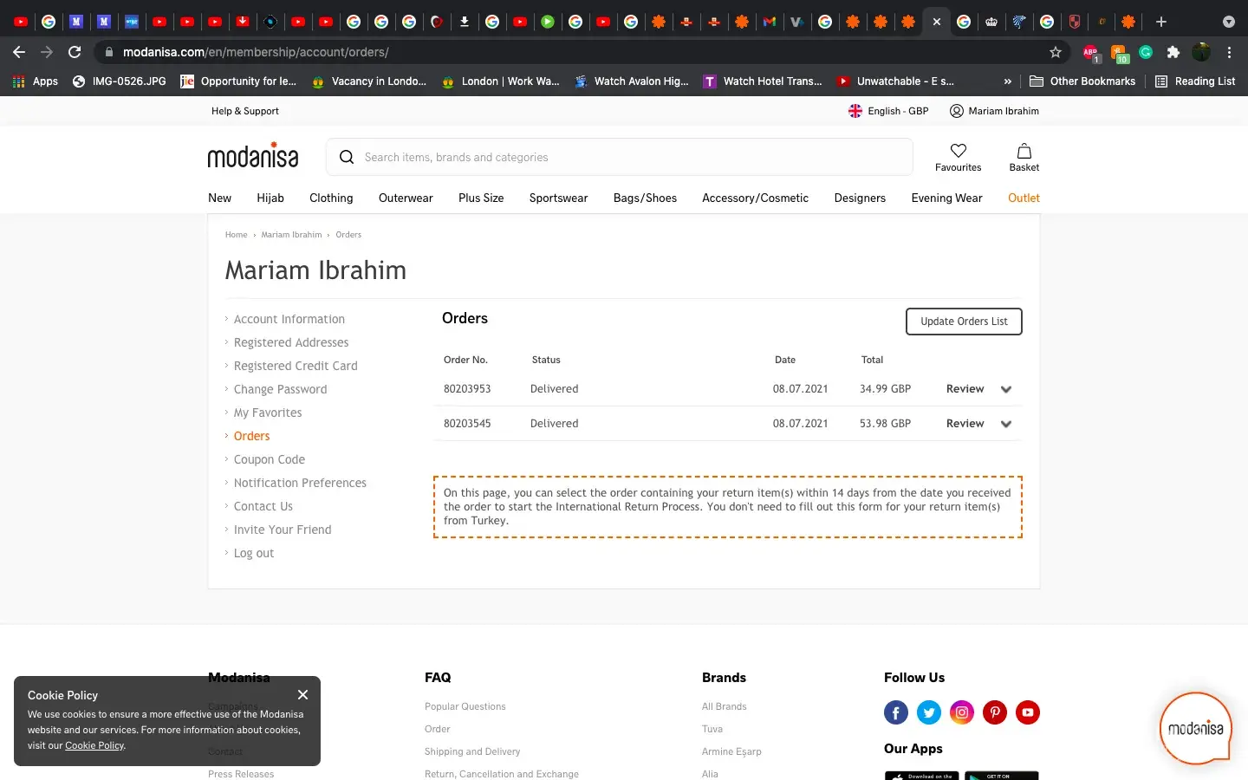1248x780 pixels.
Task: Open the Outlet menu category
Action: pos(1024,198)
